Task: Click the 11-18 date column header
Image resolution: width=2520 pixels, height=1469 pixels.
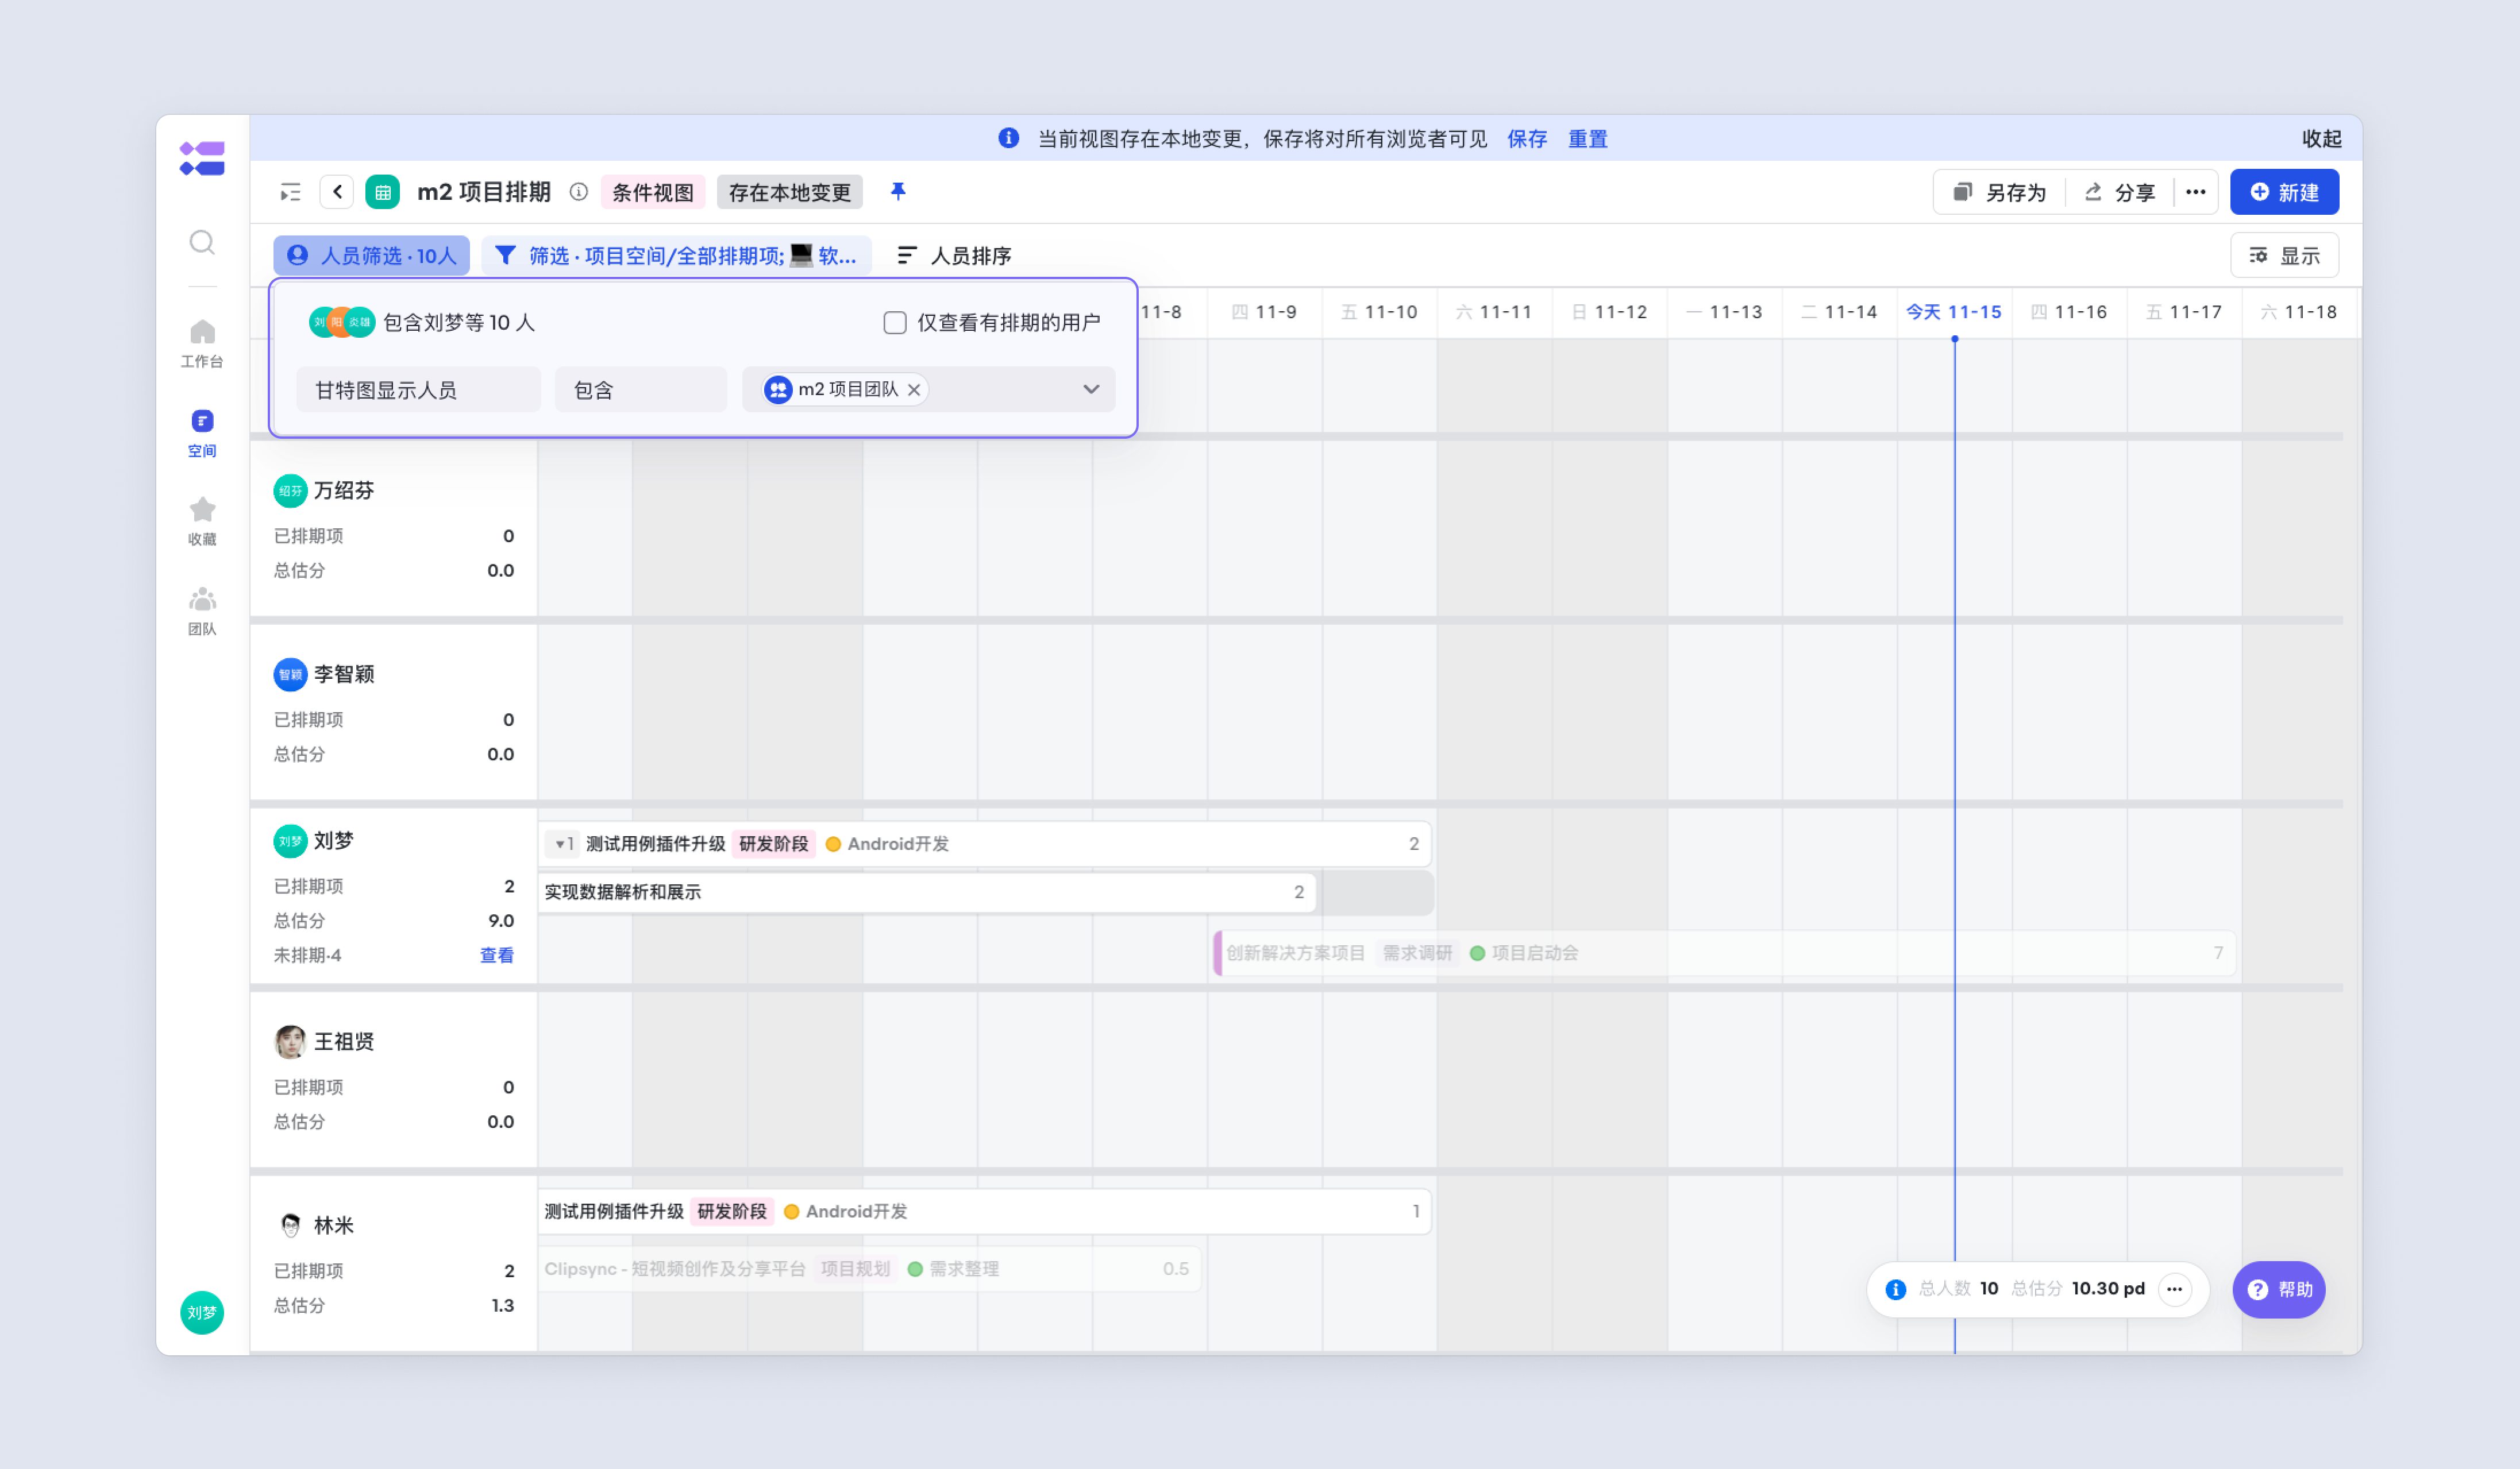Action: (x=2299, y=313)
